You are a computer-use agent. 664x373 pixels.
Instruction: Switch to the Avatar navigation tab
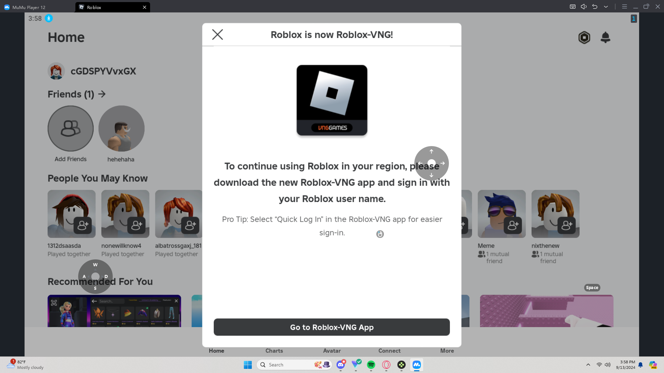(332, 351)
